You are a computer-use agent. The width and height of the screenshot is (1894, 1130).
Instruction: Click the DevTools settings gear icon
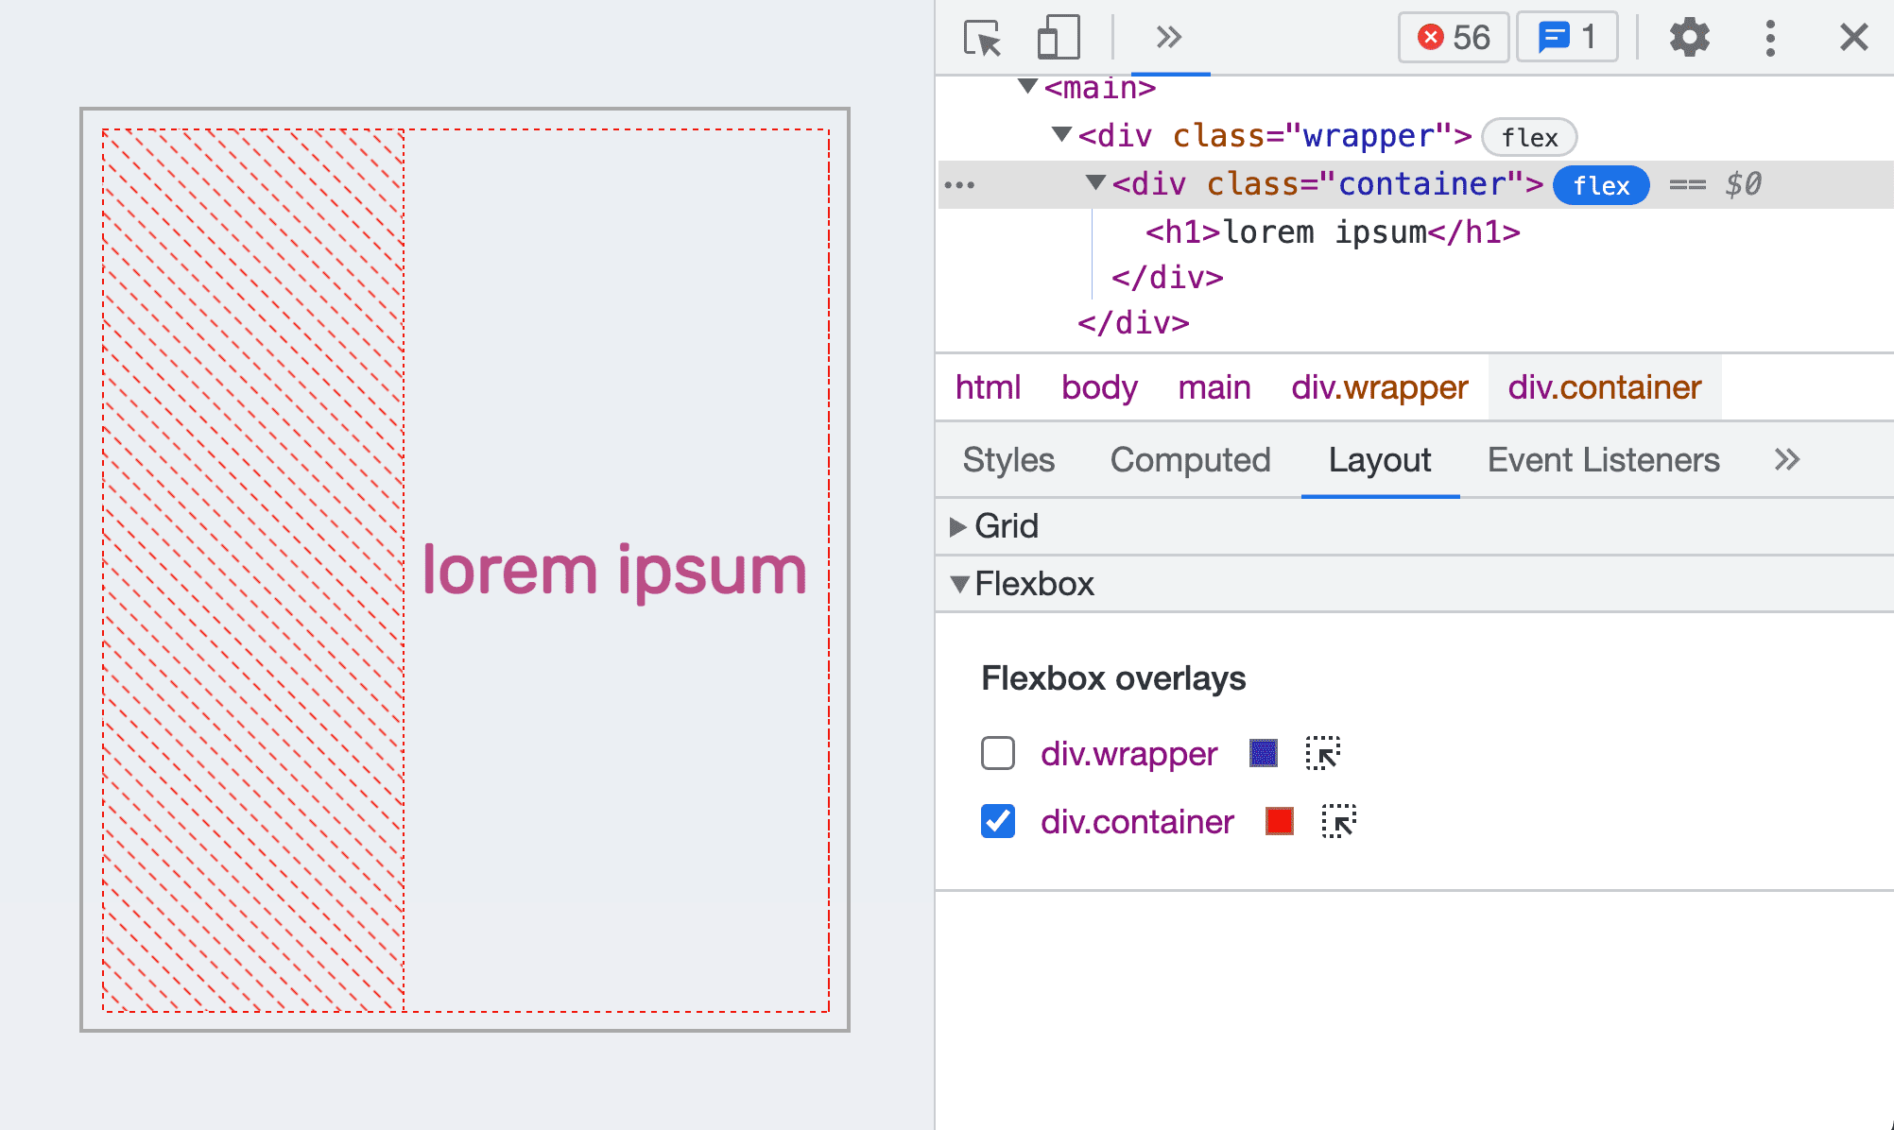coord(1687,38)
